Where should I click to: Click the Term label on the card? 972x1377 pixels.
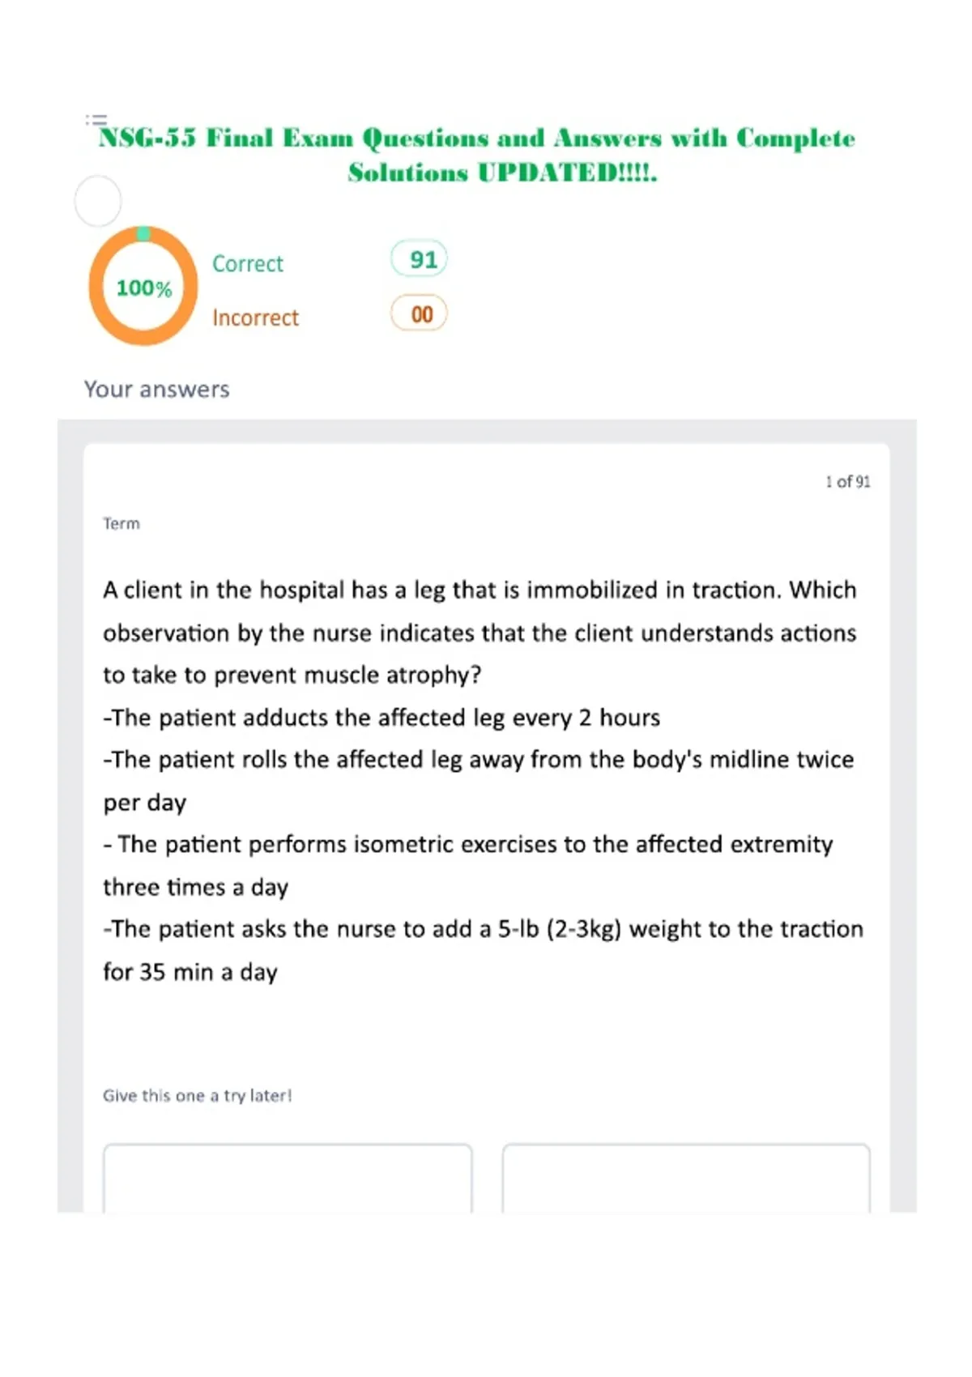coord(122,524)
